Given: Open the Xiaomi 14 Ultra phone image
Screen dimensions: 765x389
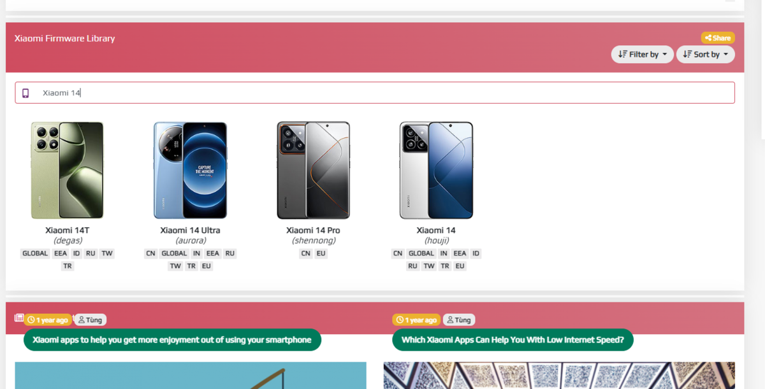Looking at the screenshot, I should tap(190, 170).
